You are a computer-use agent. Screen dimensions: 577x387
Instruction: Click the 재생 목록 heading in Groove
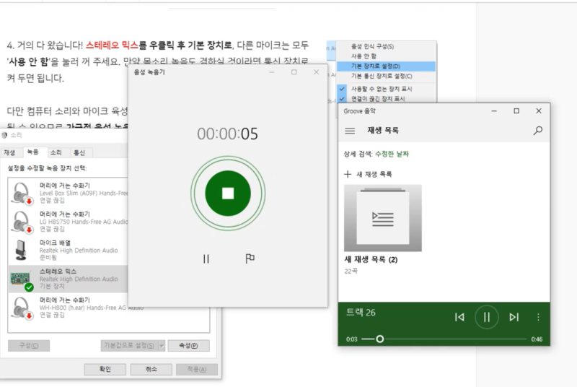coord(383,131)
